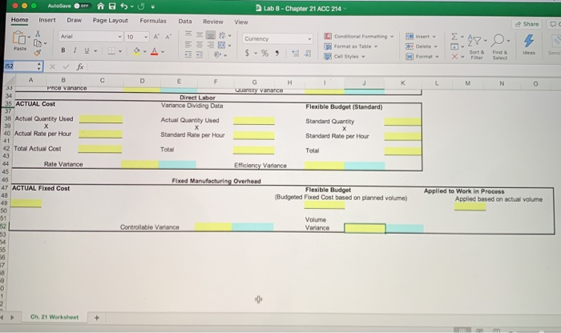Click the Ideas lightning button

click(529, 45)
